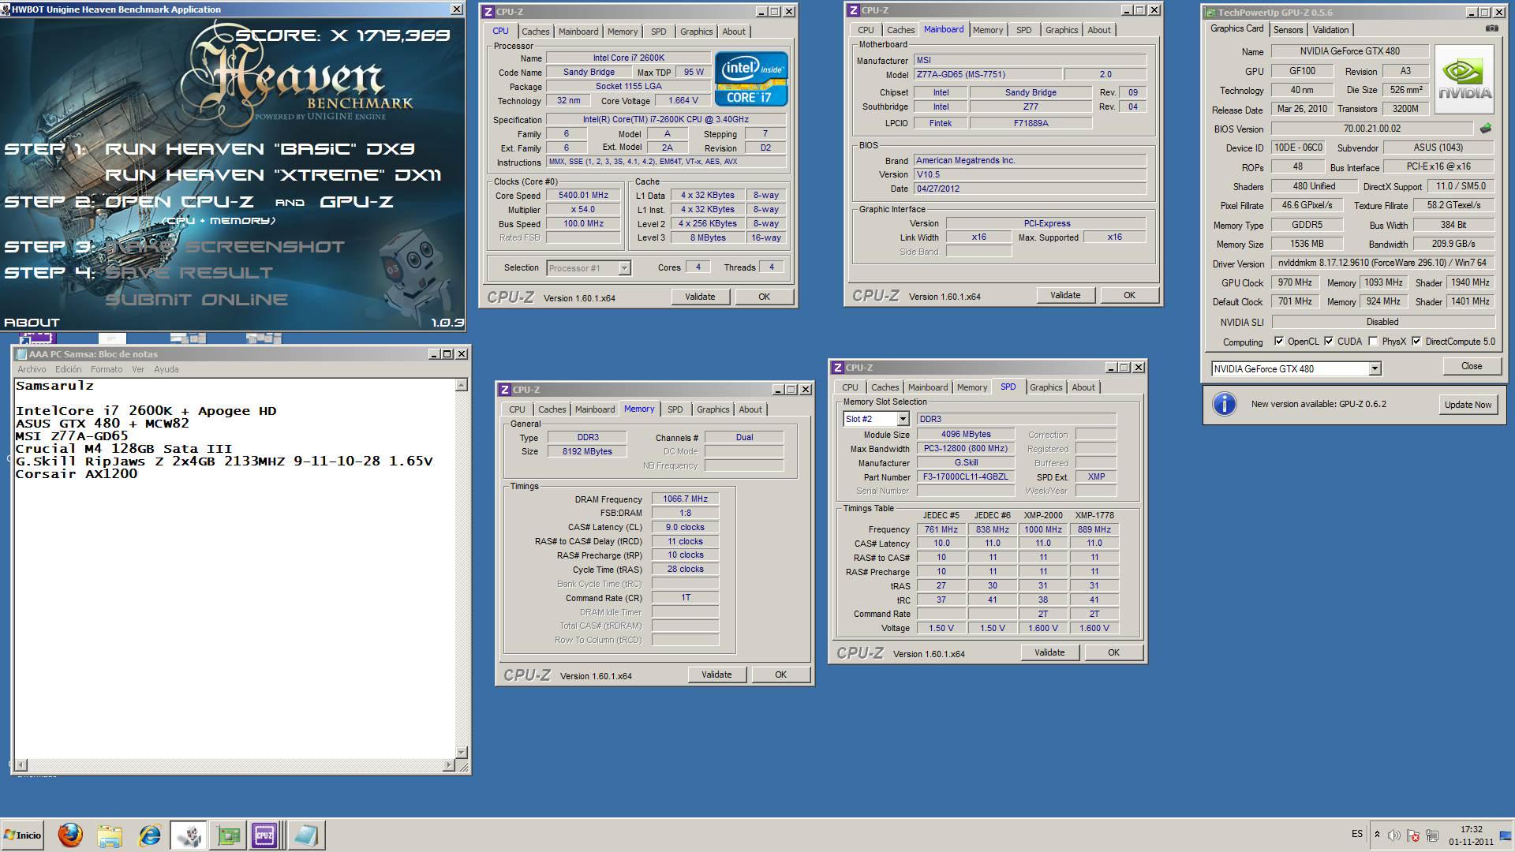This screenshot has height=852, width=1515.
Task: Click SUBMIT ONLINE in Heaven app
Action: coord(196,300)
